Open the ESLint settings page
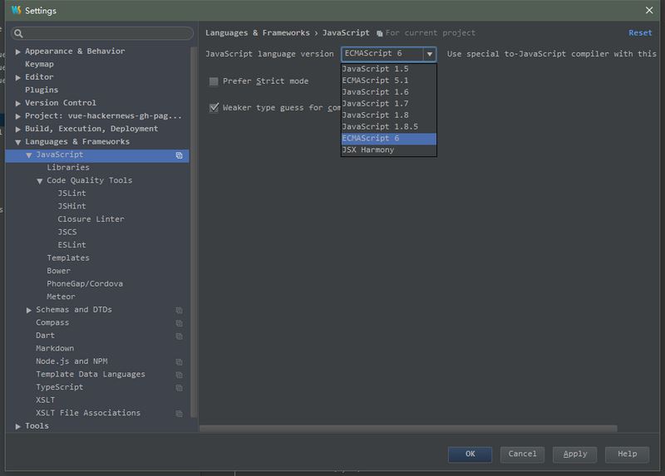This screenshot has width=665, height=476. coord(71,245)
